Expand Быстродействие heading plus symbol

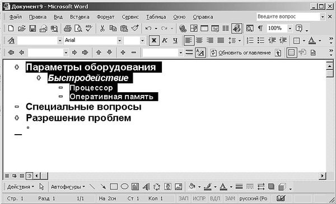(39, 78)
